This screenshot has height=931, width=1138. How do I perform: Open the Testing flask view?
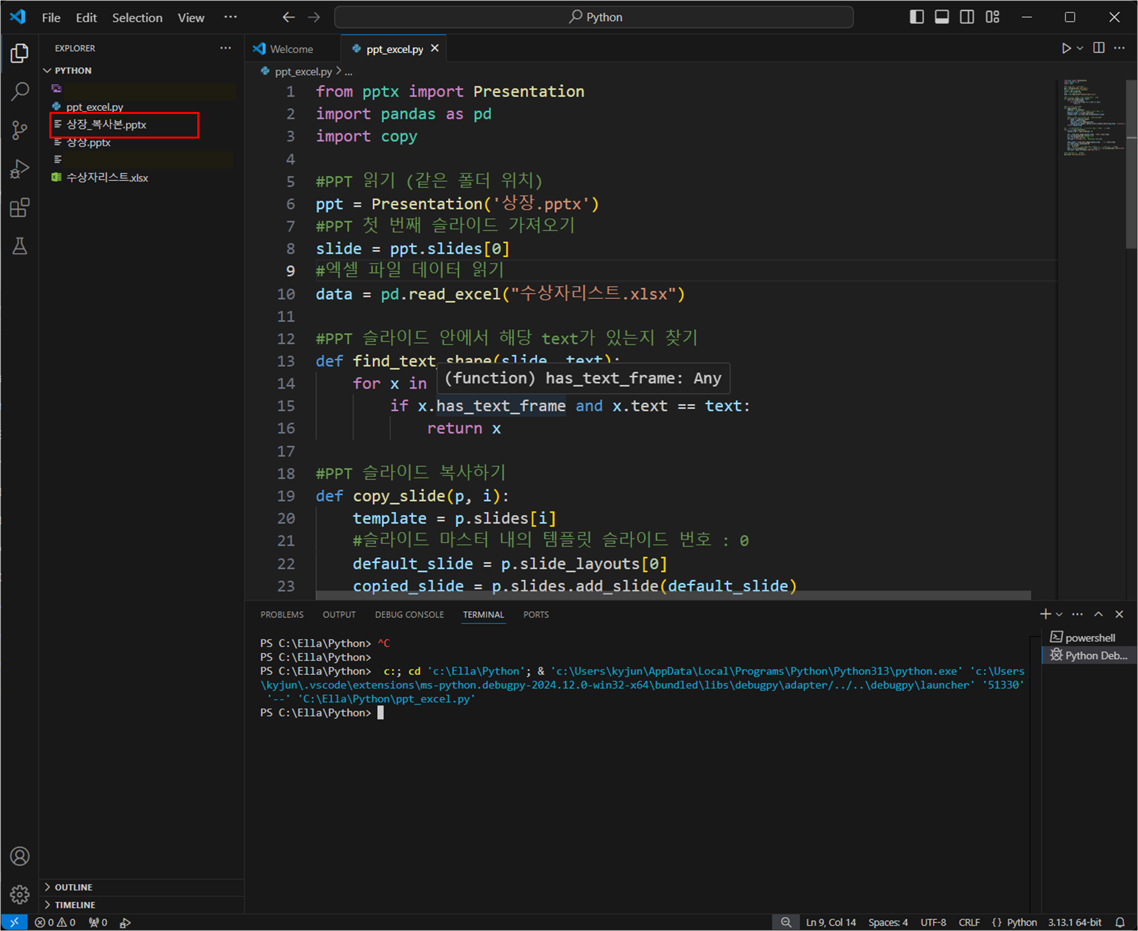coord(20,247)
